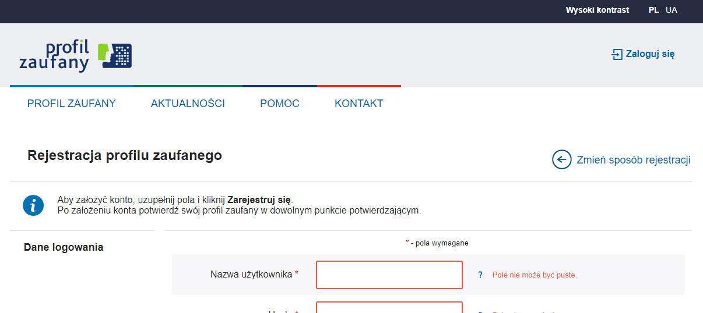Click the 'Rejestracja profilu zaufanego' heading

click(x=125, y=155)
